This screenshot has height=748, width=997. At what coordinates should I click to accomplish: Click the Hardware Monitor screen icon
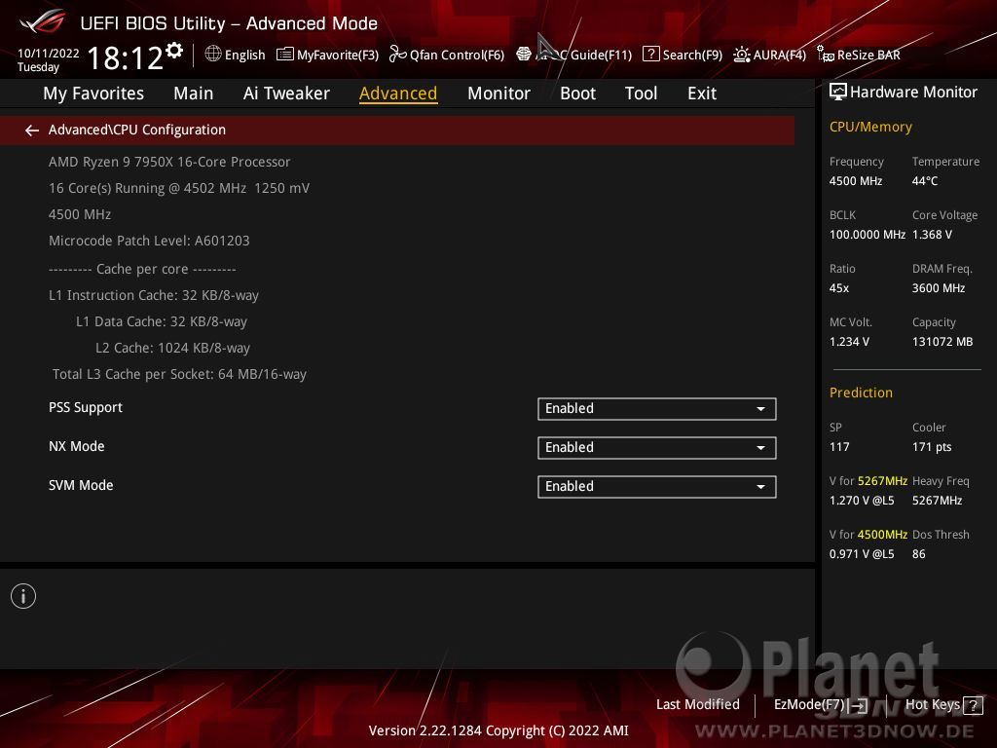[838, 93]
